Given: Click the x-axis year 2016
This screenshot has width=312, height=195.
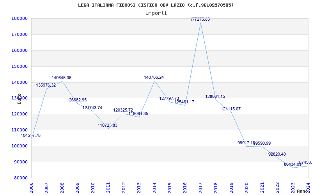Looking at the screenshot, I should pos(185,188).
